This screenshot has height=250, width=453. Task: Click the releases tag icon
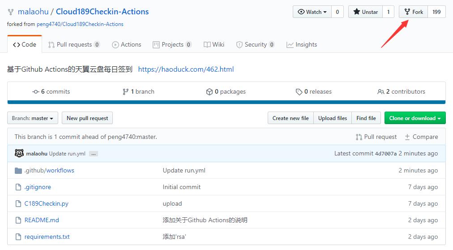[299, 91]
